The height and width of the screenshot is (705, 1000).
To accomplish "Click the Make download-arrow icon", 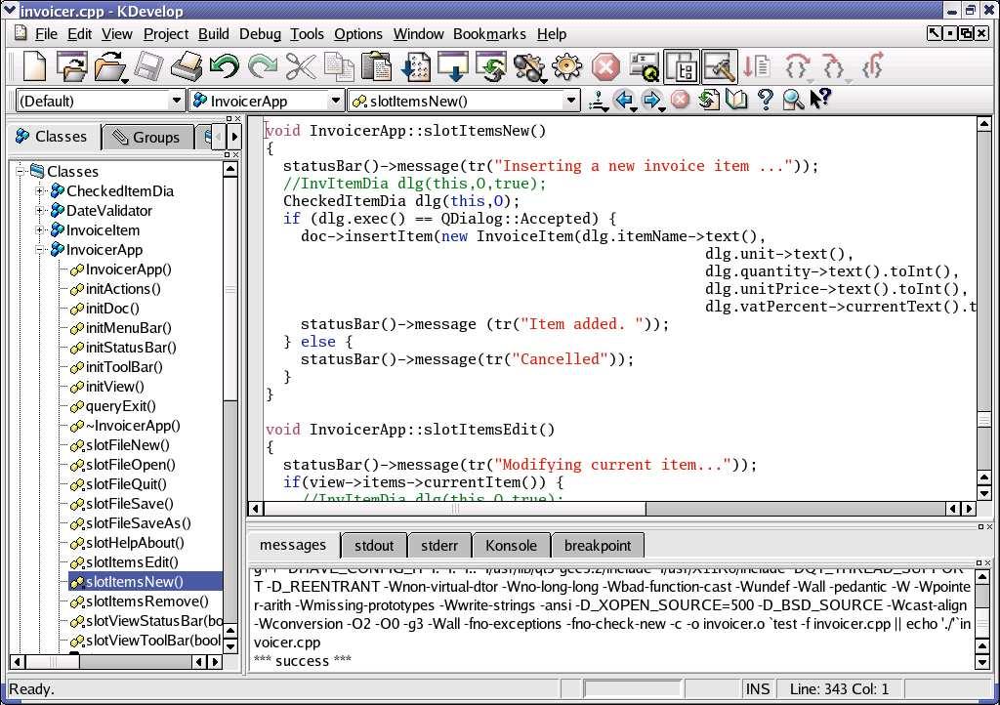I will point(453,67).
